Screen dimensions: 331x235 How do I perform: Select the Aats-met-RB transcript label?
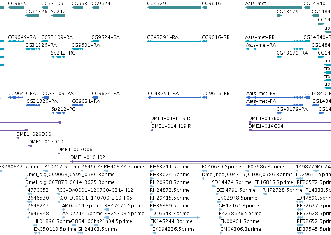(260, 37)
